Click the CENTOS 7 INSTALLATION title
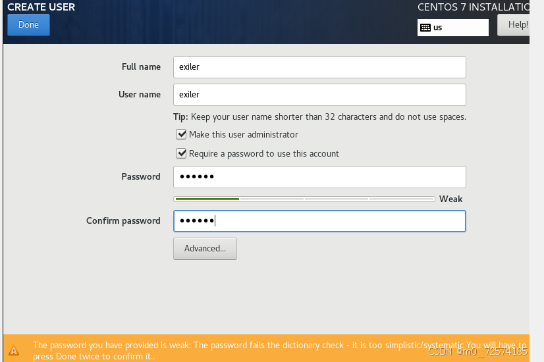Image resolution: width=544 pixels, height=362 pixels. 474,7
